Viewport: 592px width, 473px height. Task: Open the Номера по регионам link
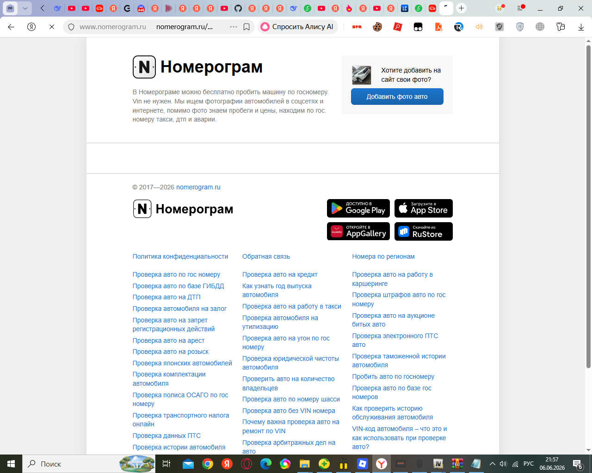tap(383, 256)
